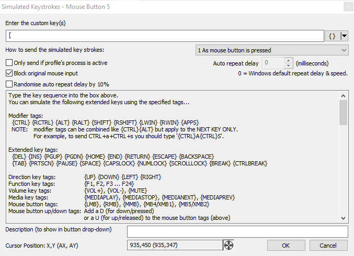Click the Auto repeat delay value field
354x256 pixels.
[273, 63]
